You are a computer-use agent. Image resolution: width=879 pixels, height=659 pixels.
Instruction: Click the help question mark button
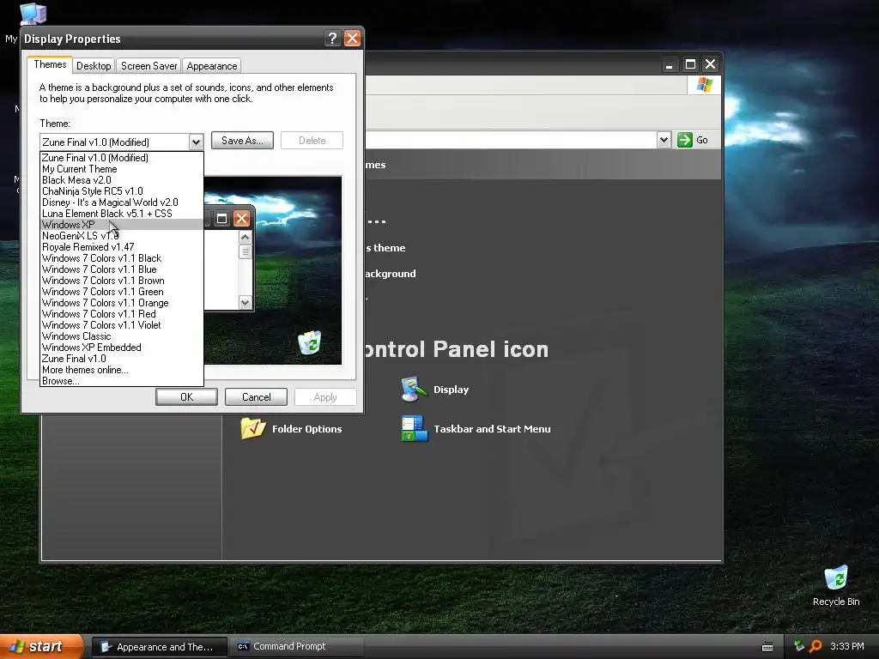332,38
